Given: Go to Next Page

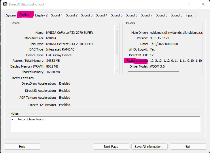Looking at the screenshot, I should tap(111, 147).
